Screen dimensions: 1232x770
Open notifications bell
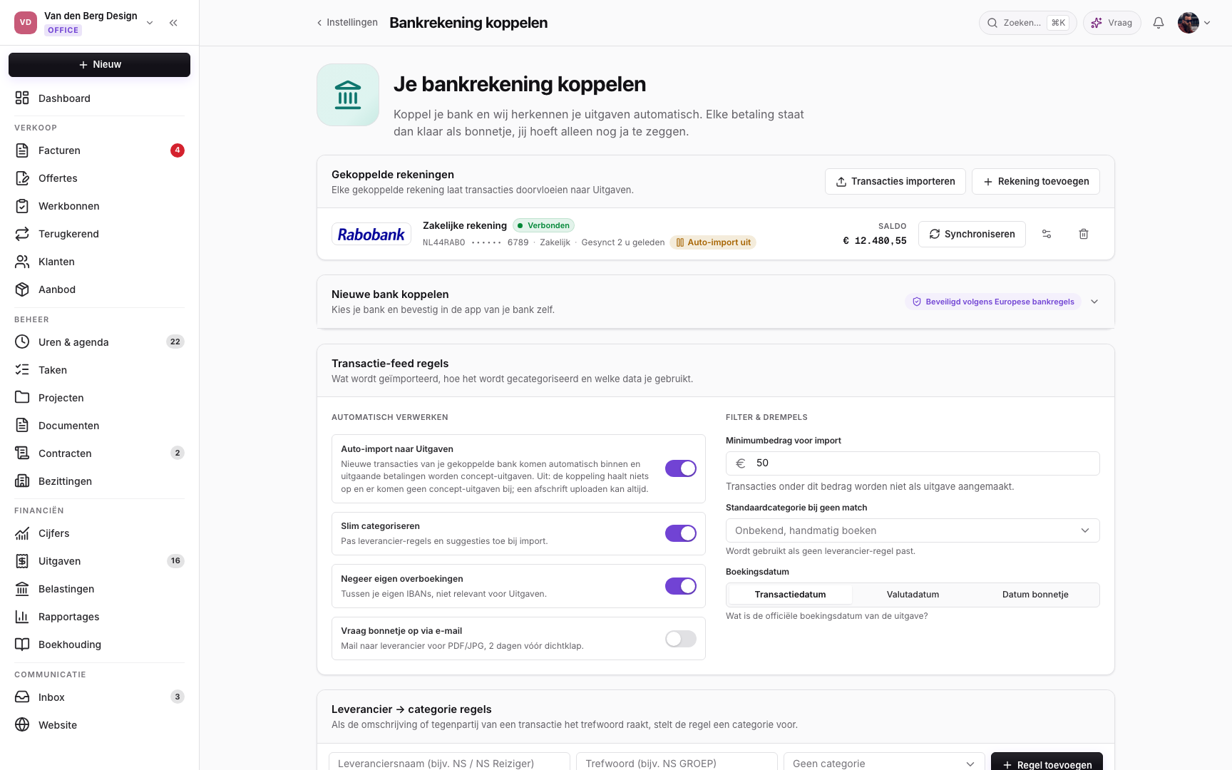[1159, 23]
